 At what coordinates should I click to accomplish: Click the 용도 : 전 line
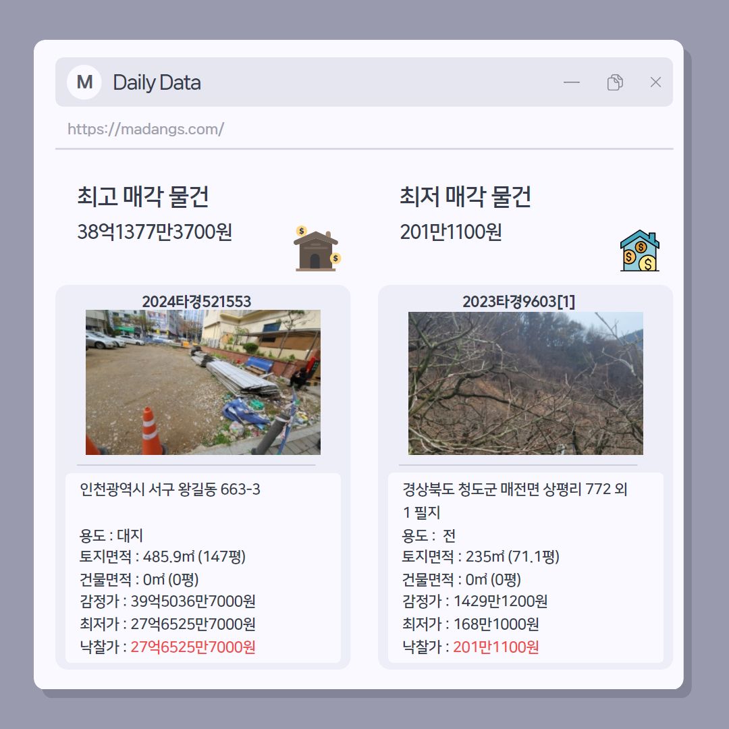428,535
